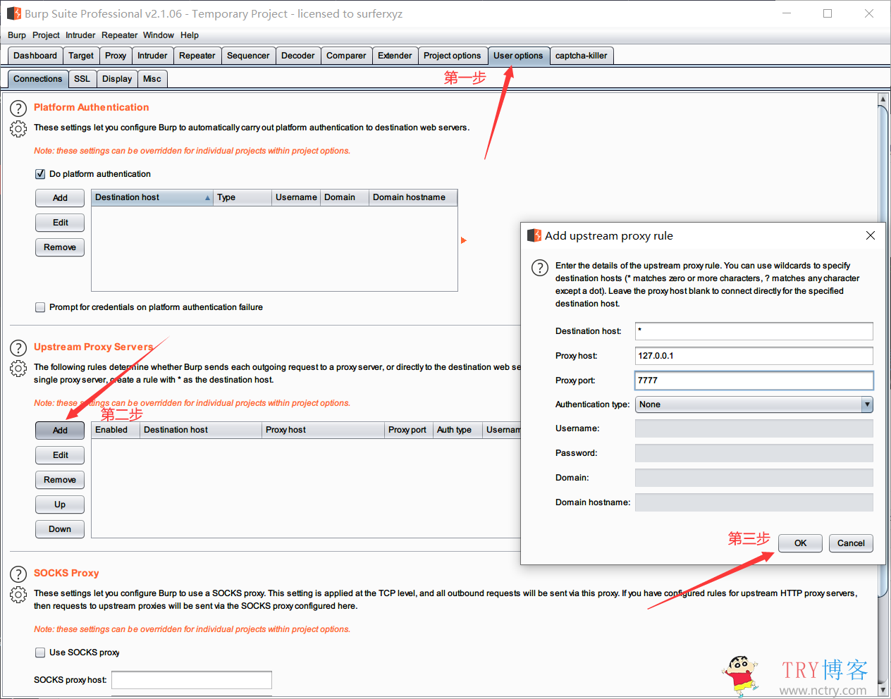Click the Proxy host column header in upstream table
This screenshot has width=891, height=699.
point(323,430)
